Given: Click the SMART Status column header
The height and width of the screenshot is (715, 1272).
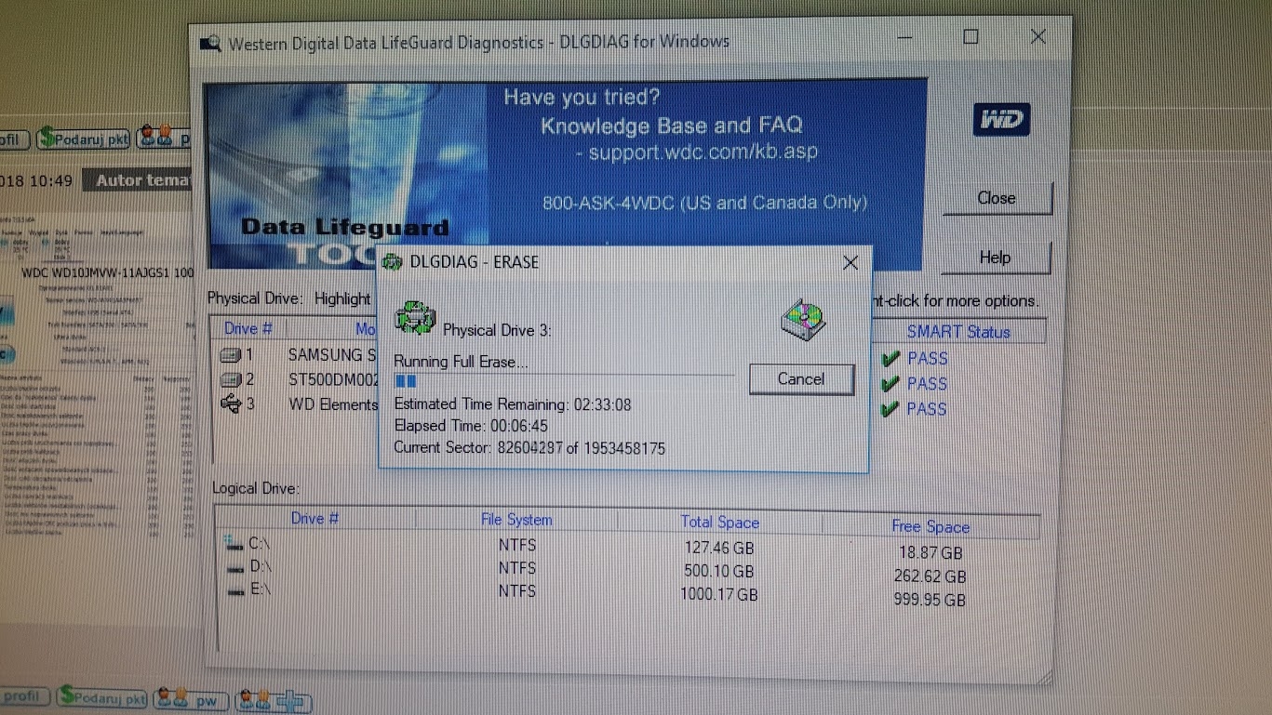Looking at the screenshot, I should pyautogui.click(x=958, y=332).
